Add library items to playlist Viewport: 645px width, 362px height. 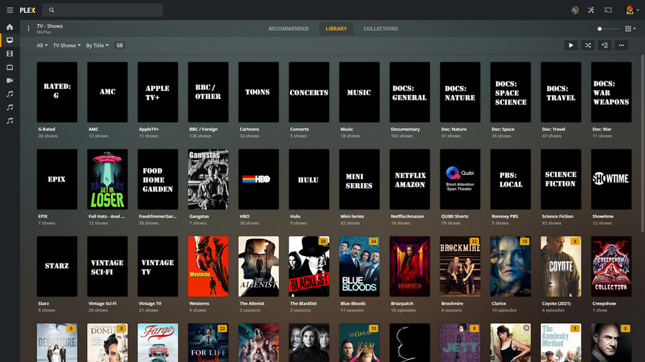(x=605, y=45)
